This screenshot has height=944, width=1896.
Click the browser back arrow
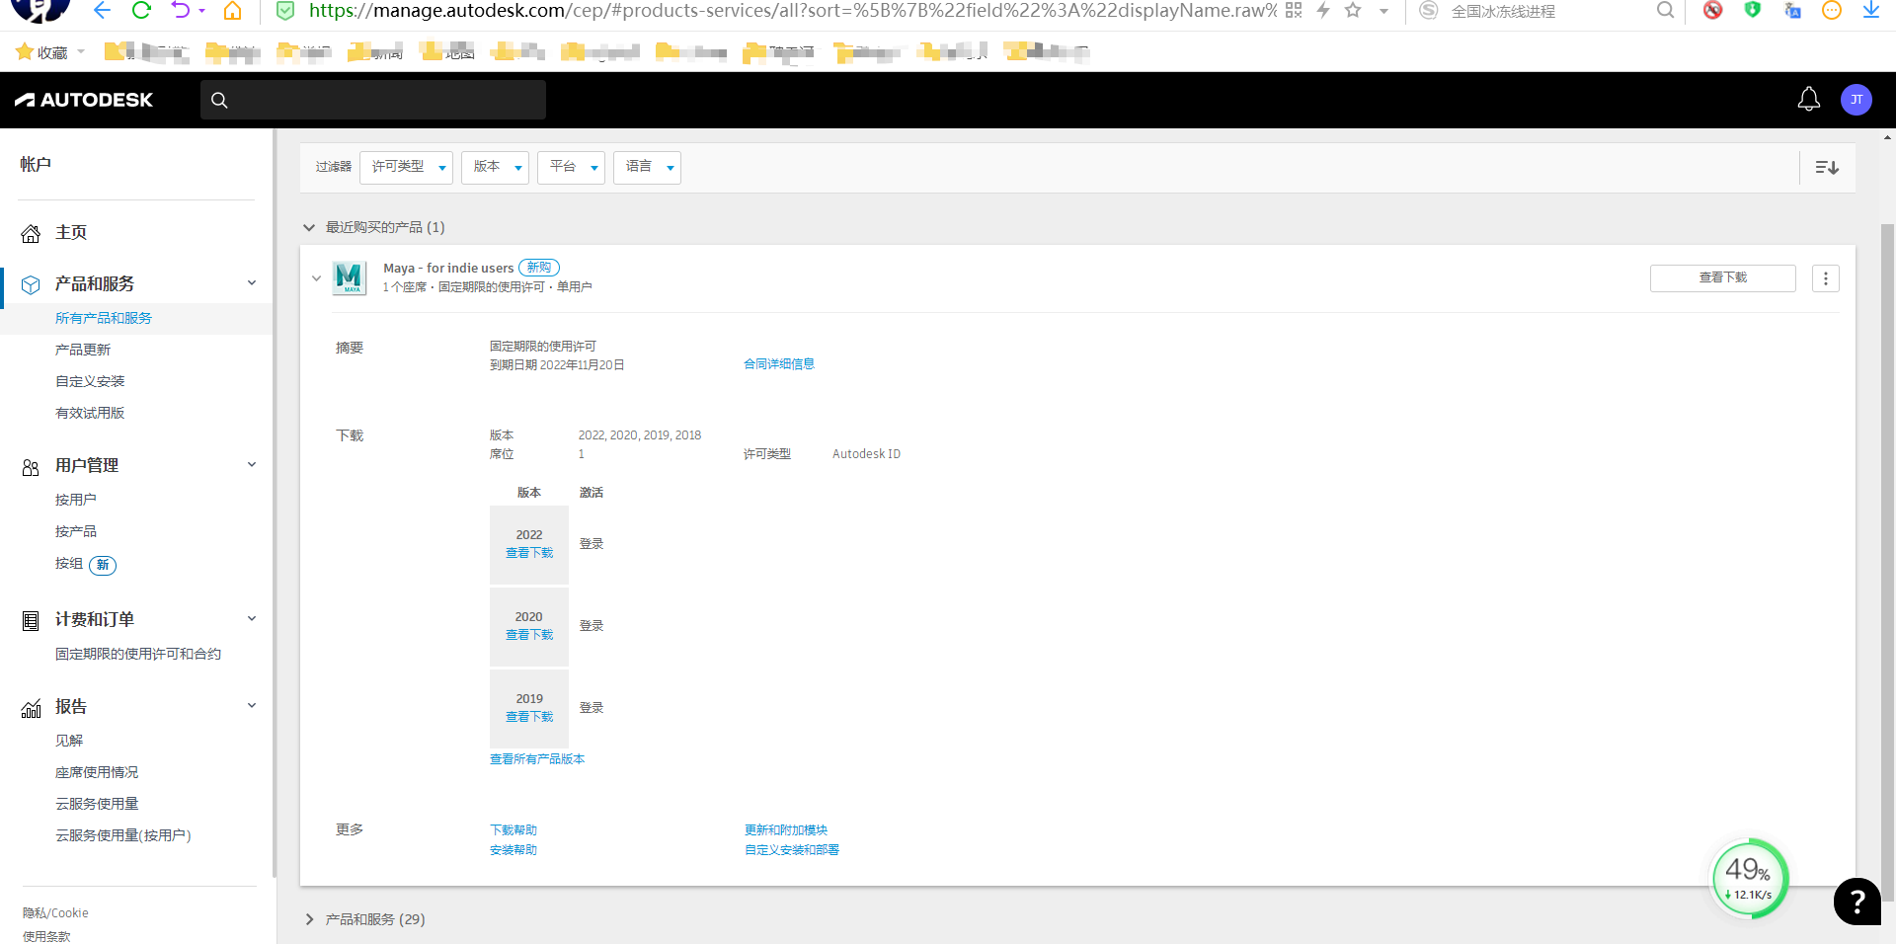pos(102,11)
